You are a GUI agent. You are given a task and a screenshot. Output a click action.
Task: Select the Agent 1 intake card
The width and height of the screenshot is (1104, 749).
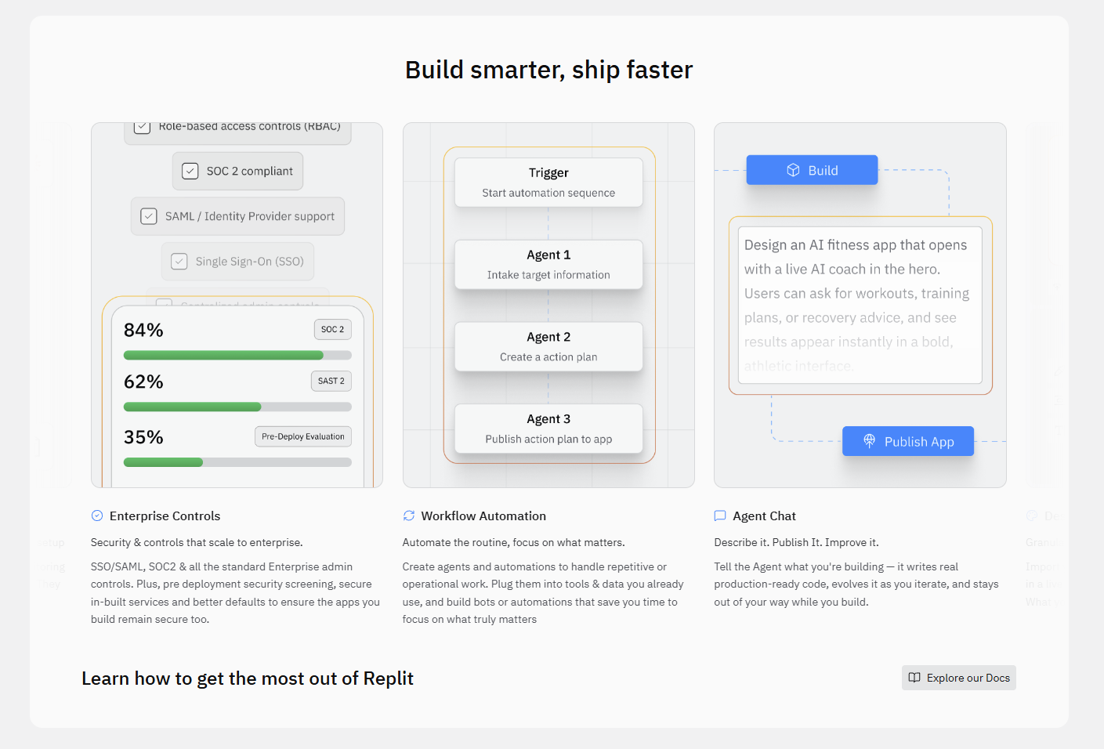pyautogui.click(x=548, y=265)
